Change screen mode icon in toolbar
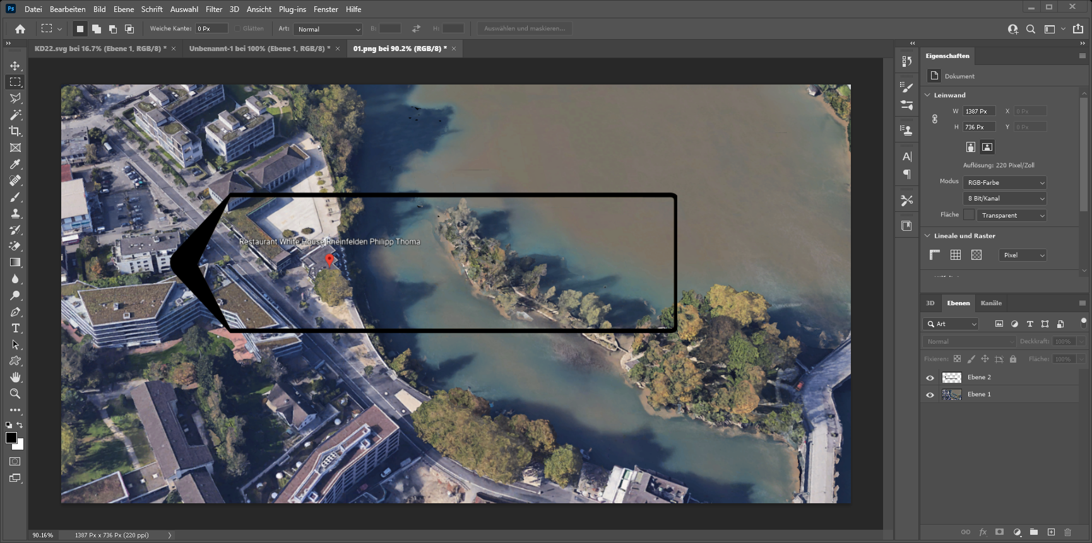 pos(15,478)
